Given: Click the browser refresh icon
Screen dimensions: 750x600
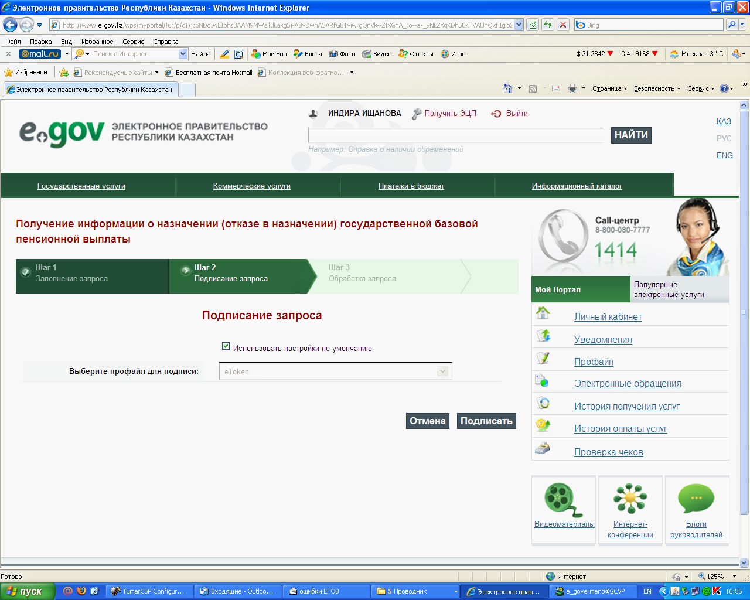Looking at the screenshot, I should coord(547,25).
